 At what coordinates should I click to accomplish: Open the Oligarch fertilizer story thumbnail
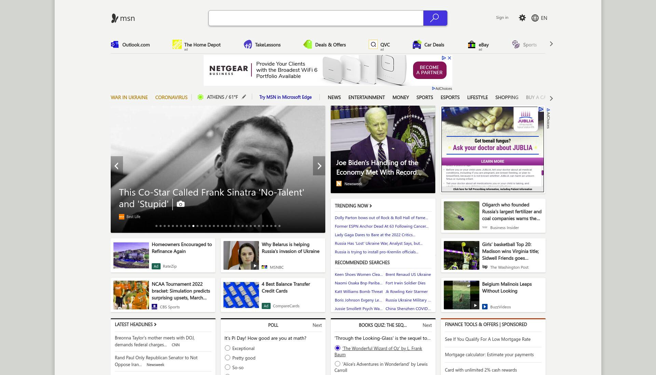tap(462, 216)
